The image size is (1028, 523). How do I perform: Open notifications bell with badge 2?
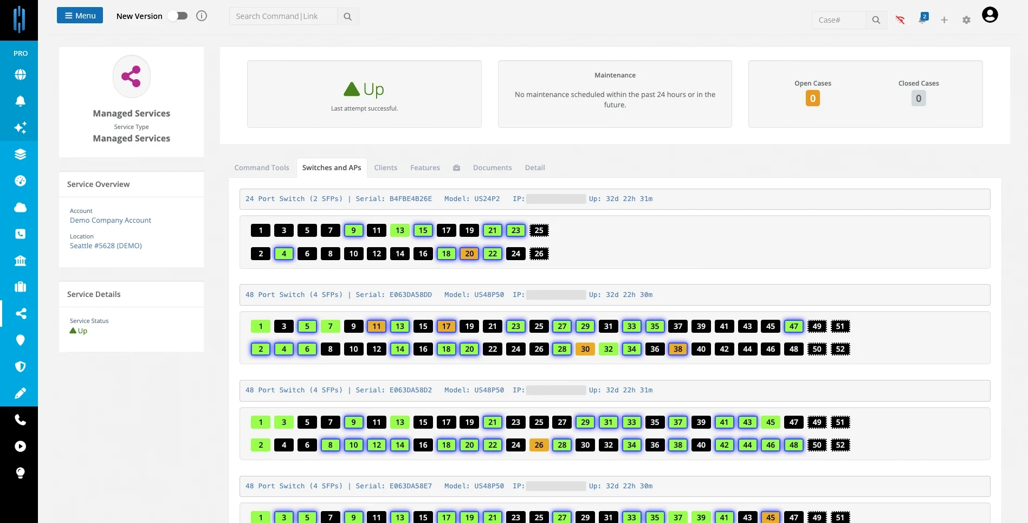pyautogui.click(x=923, y=18)
